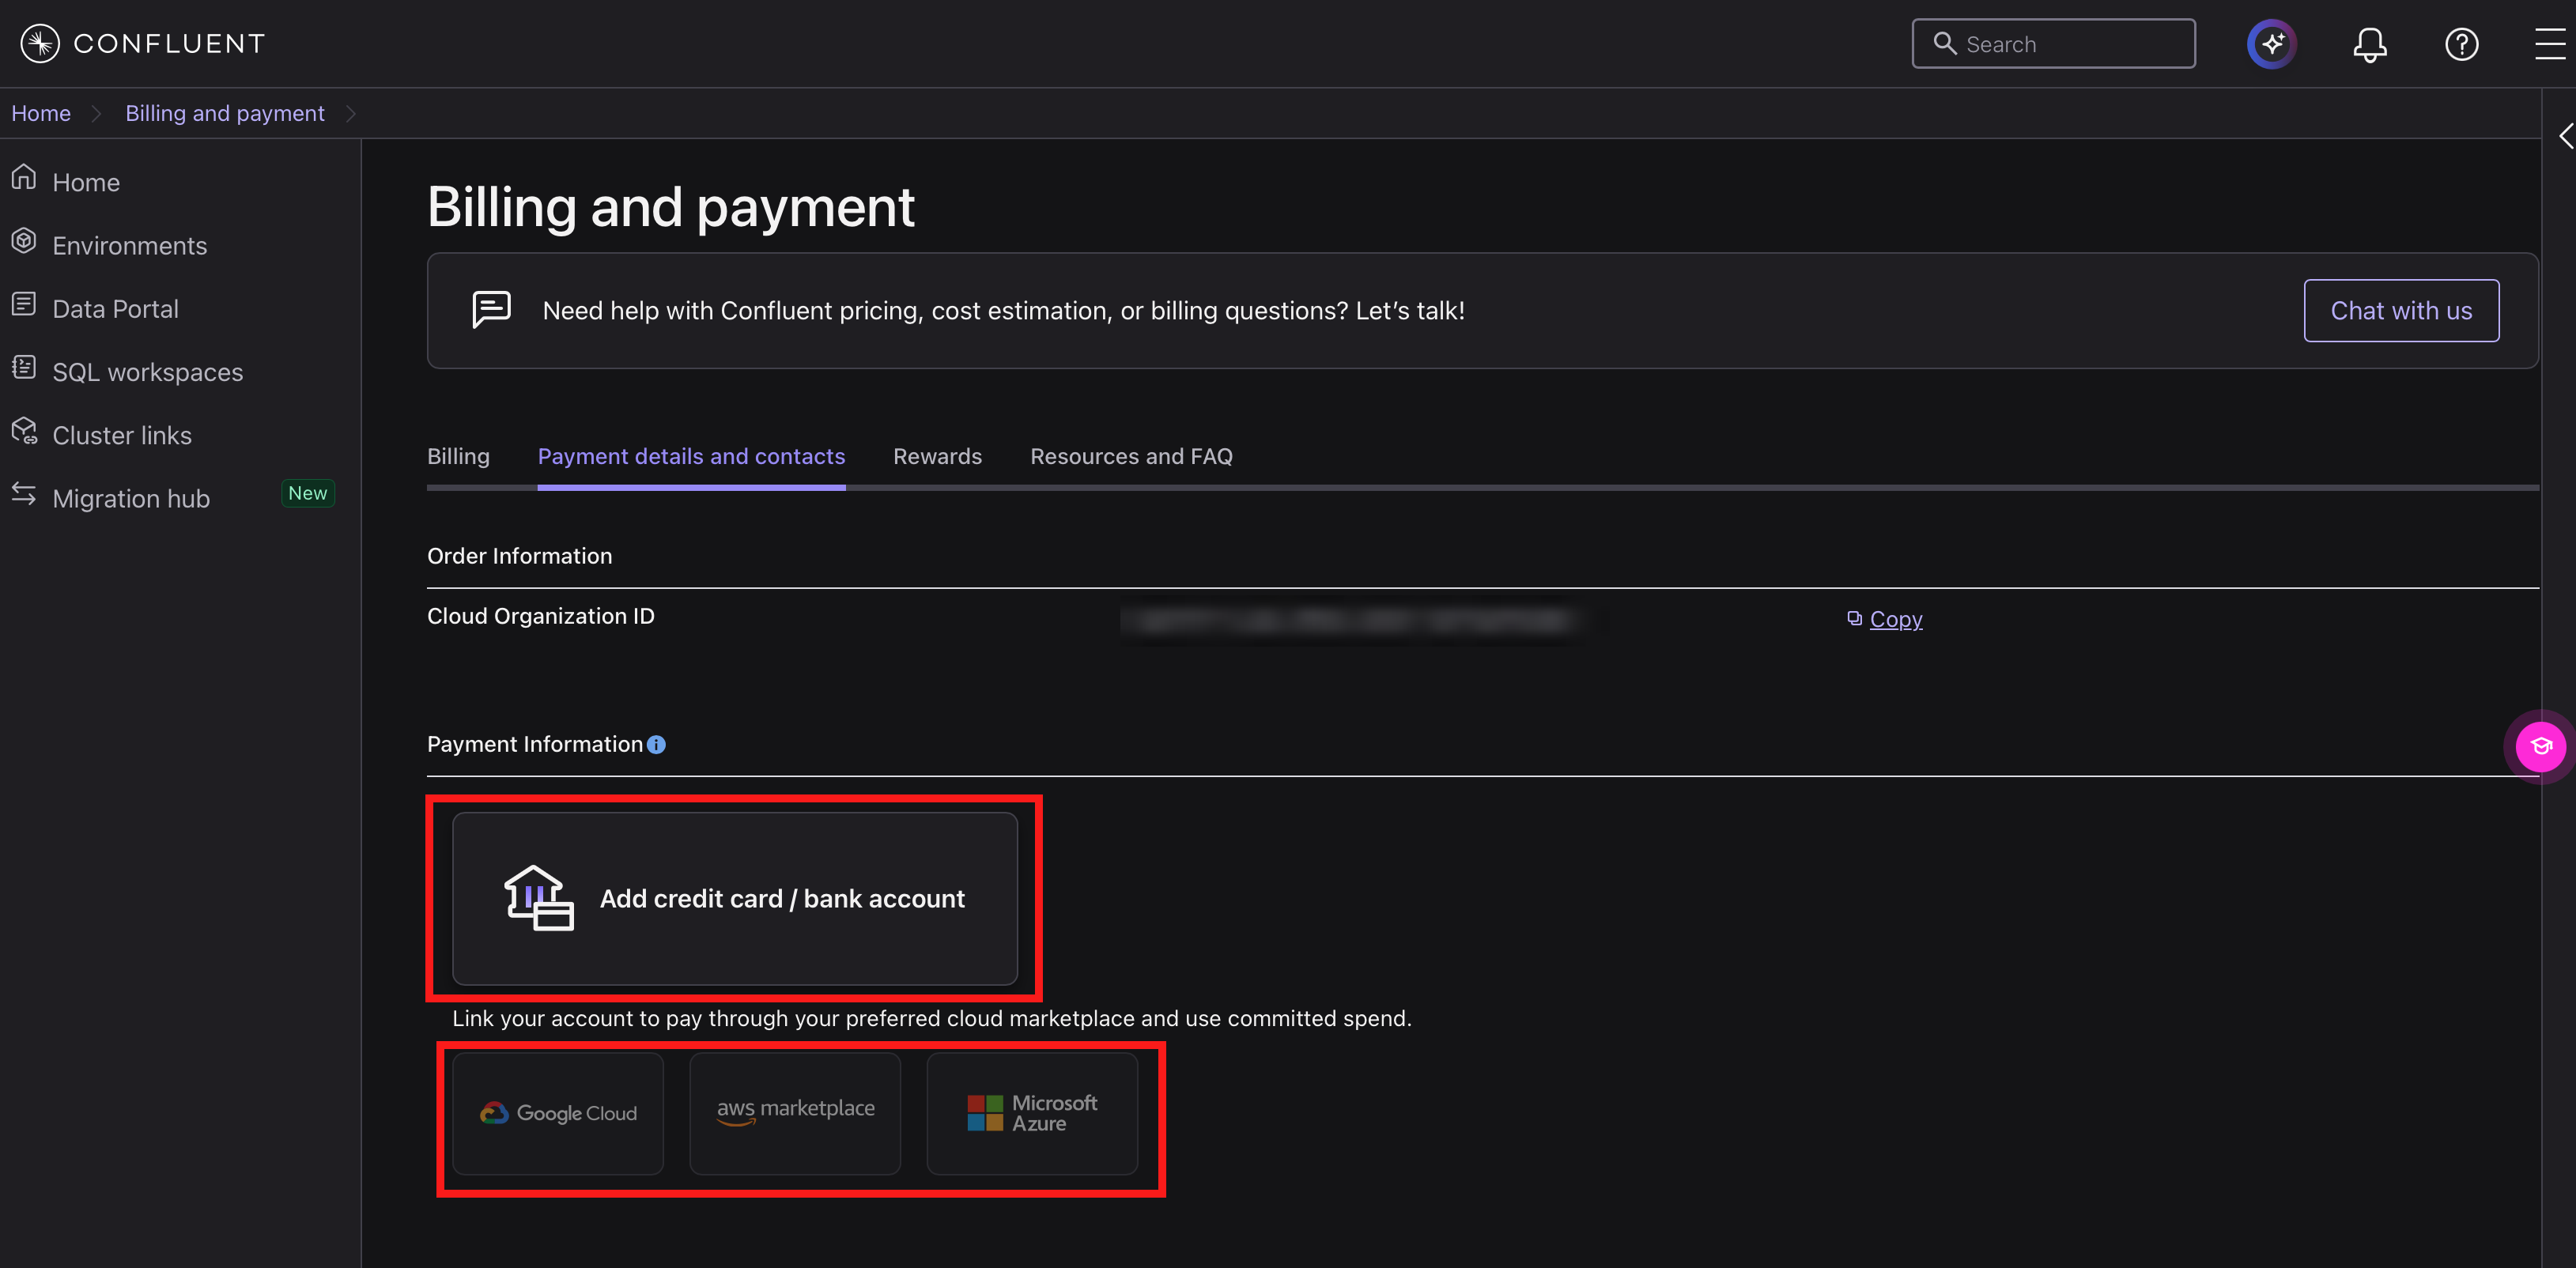
Task: Switch to the Billing tab
Action: pos(458,456)
